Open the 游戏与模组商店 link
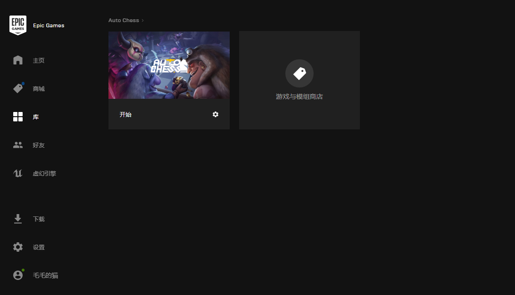 click(x=299, y=97)
